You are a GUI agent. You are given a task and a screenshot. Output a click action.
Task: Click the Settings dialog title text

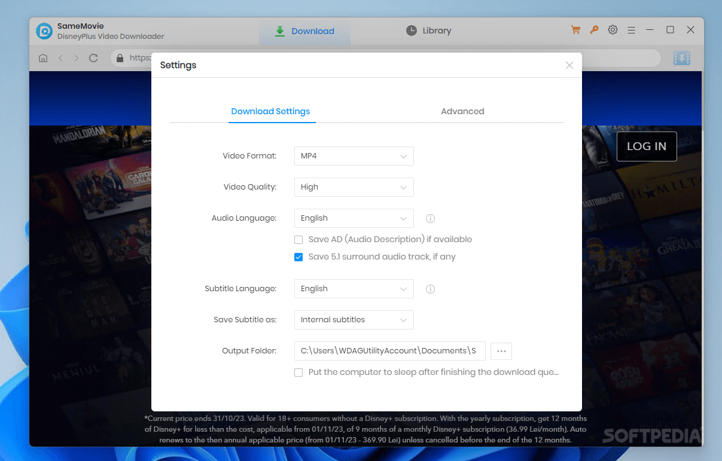coord(178,65)
